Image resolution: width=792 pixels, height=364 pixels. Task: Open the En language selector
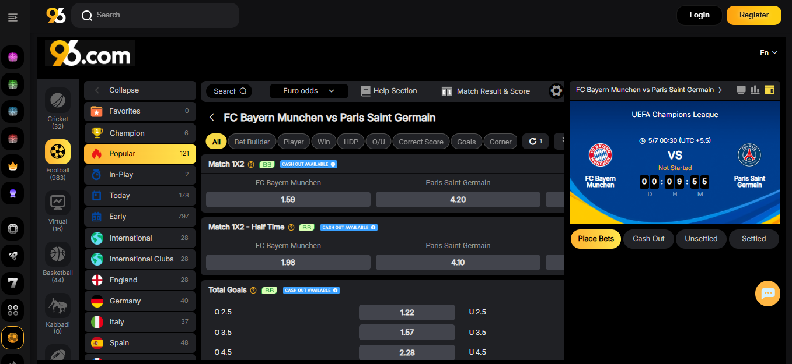click(769, 52)
